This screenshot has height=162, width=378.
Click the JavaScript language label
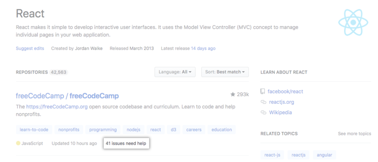pyautogui.click(x=32, y=144)
